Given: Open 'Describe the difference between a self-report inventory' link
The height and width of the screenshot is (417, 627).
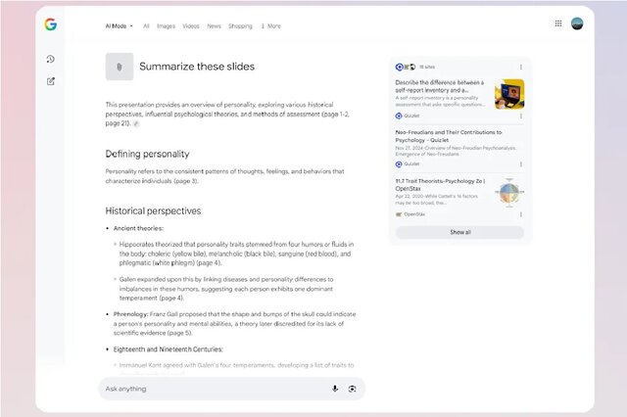Looking at the screenshot, I should coord(440,86).
